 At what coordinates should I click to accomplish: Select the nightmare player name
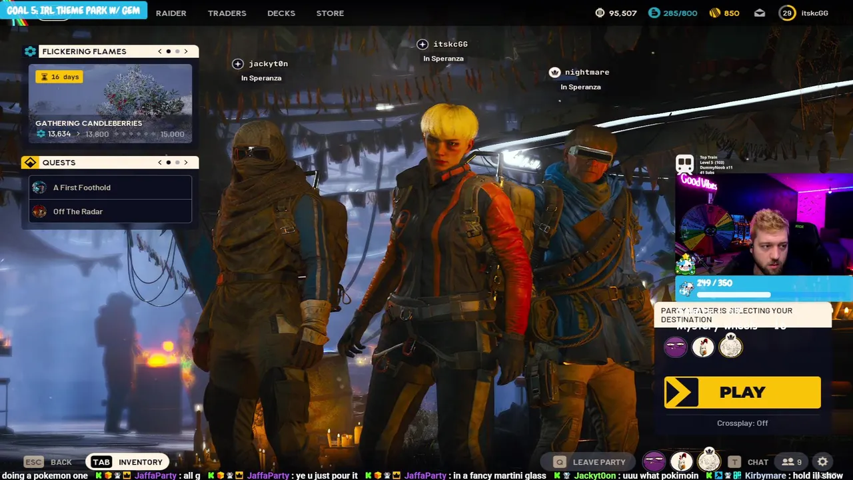tap(587, 72)
